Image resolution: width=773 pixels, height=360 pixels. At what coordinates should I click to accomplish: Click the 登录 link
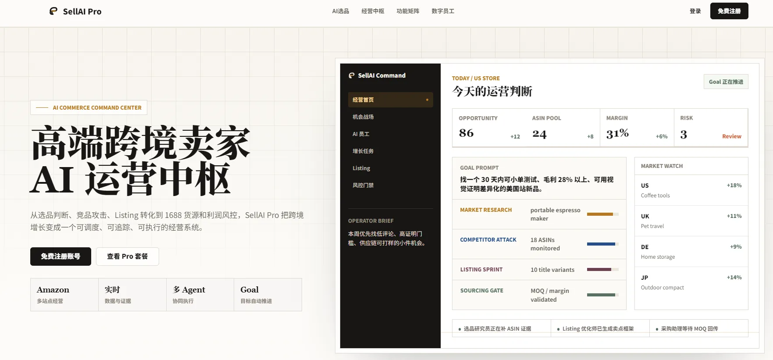(x=695, y=11)
